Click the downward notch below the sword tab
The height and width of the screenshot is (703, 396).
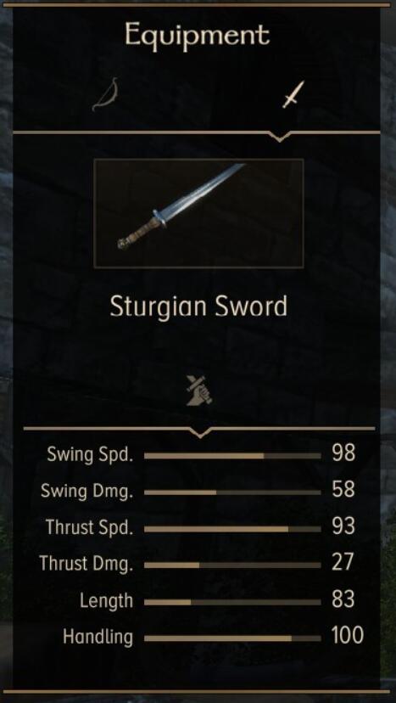pos(279,137)
